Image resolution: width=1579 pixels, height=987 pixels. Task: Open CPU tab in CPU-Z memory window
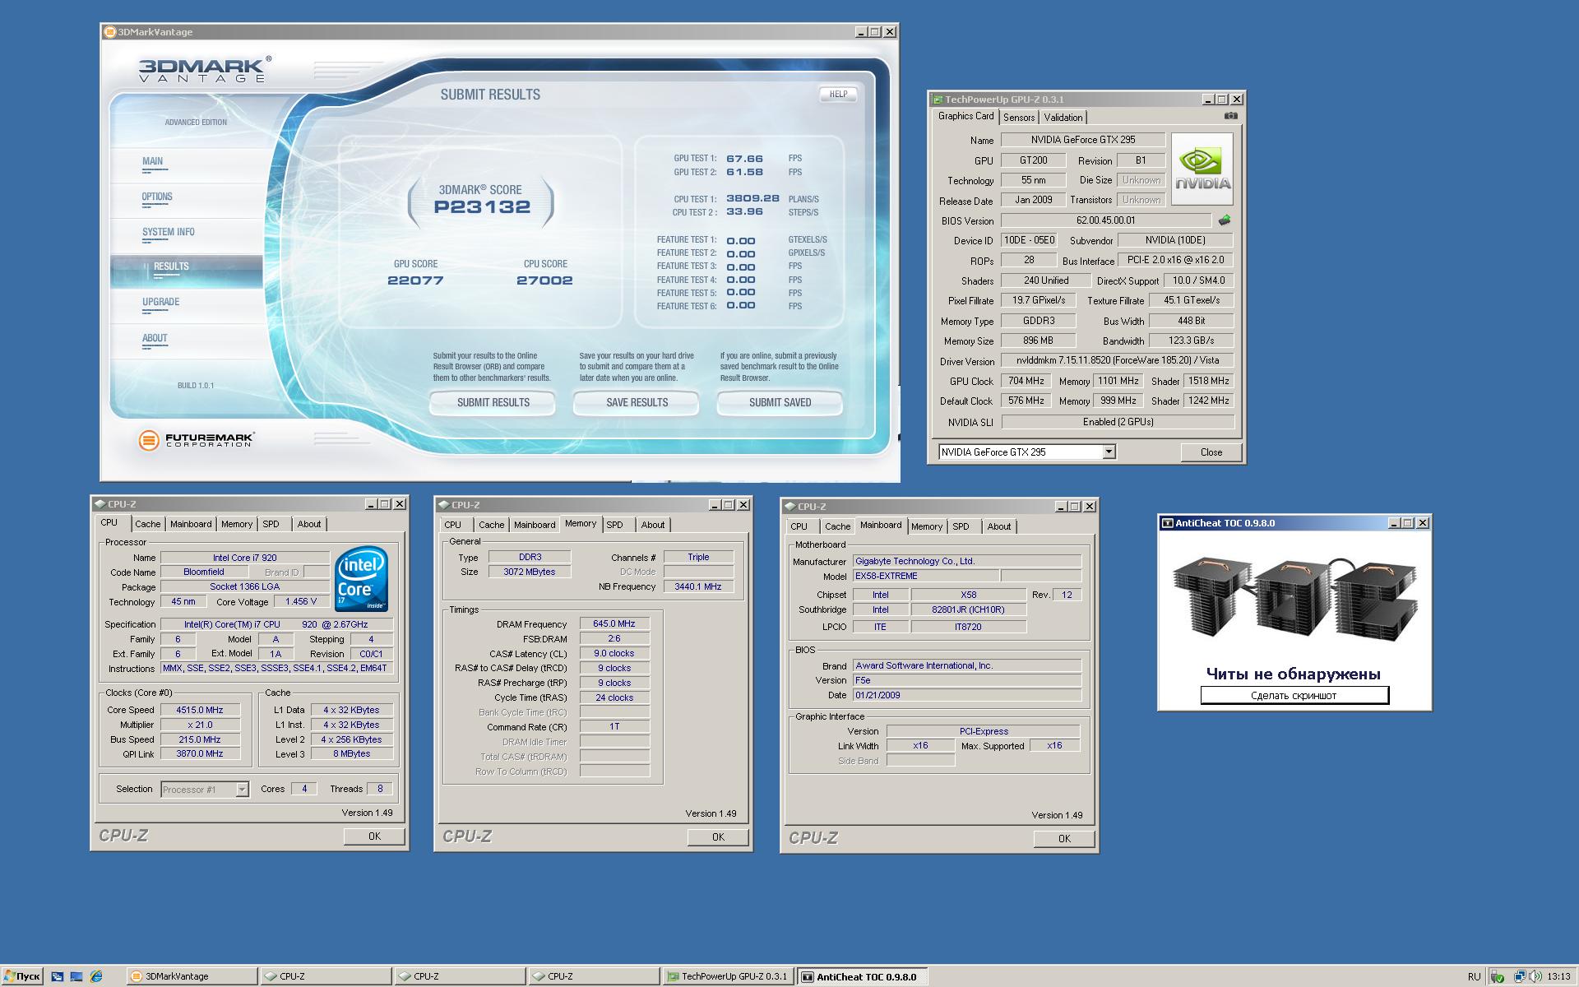tap(453, 525)
